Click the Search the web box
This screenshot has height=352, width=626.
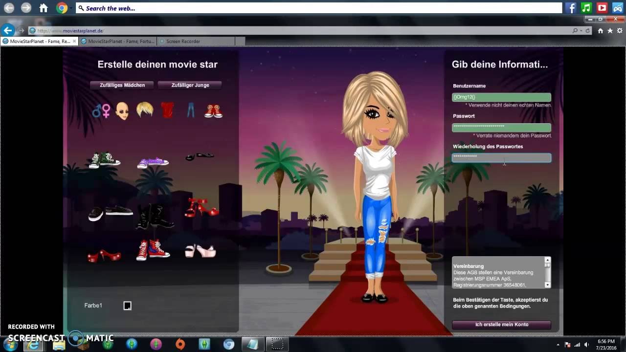319,8
